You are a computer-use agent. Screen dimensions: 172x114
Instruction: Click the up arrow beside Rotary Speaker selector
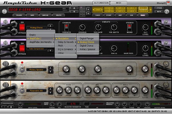[x=50, y=68]
